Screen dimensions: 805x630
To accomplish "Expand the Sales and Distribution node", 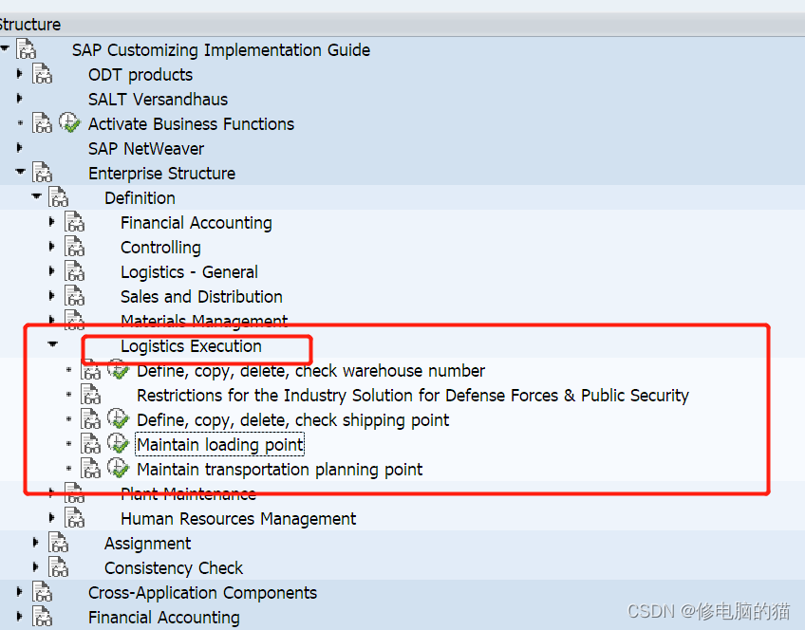I will (53, 297).
